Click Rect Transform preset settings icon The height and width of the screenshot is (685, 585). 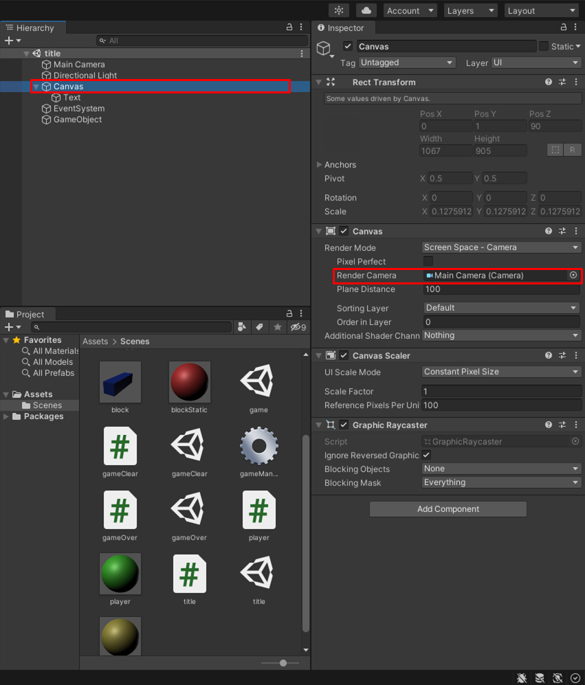tap(562, 82)
